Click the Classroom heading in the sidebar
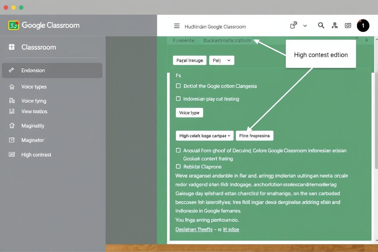Screen dimensions: 378x252 39,47
